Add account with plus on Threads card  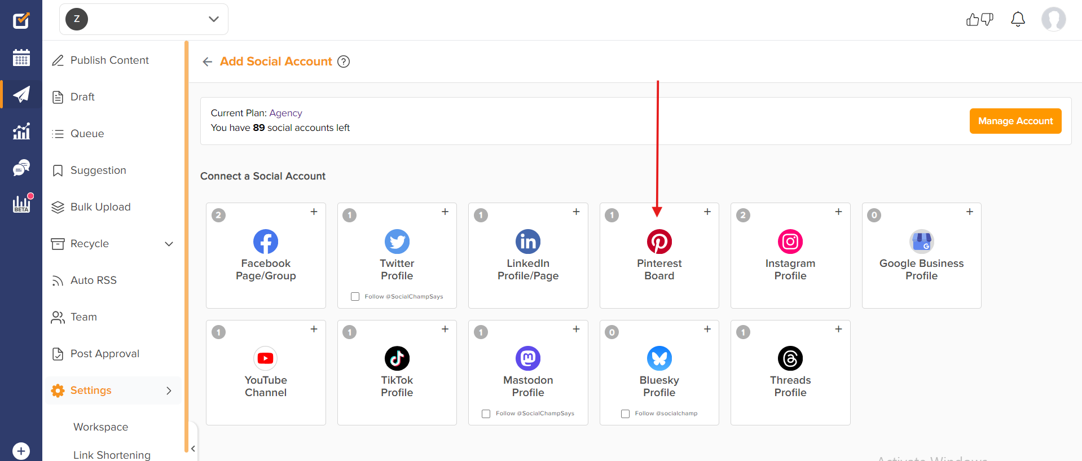click(x=839, y=329)
